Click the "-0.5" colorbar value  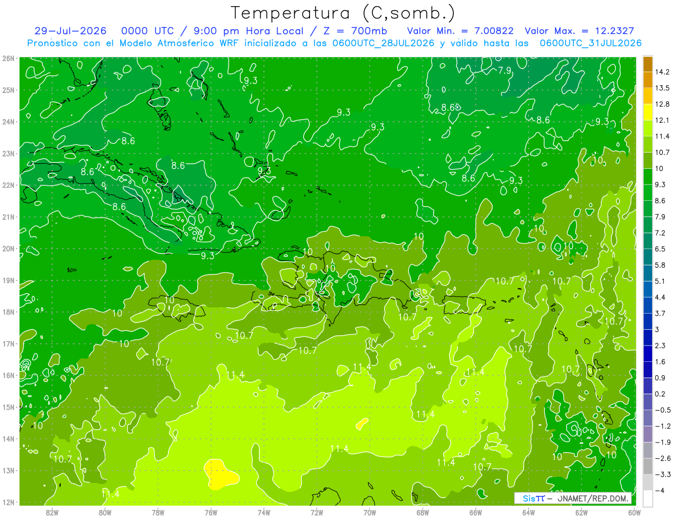click(x=662, y=410)
